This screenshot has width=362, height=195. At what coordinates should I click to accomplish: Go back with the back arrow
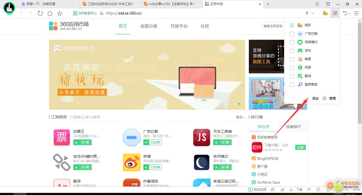(x=21, y=13)
